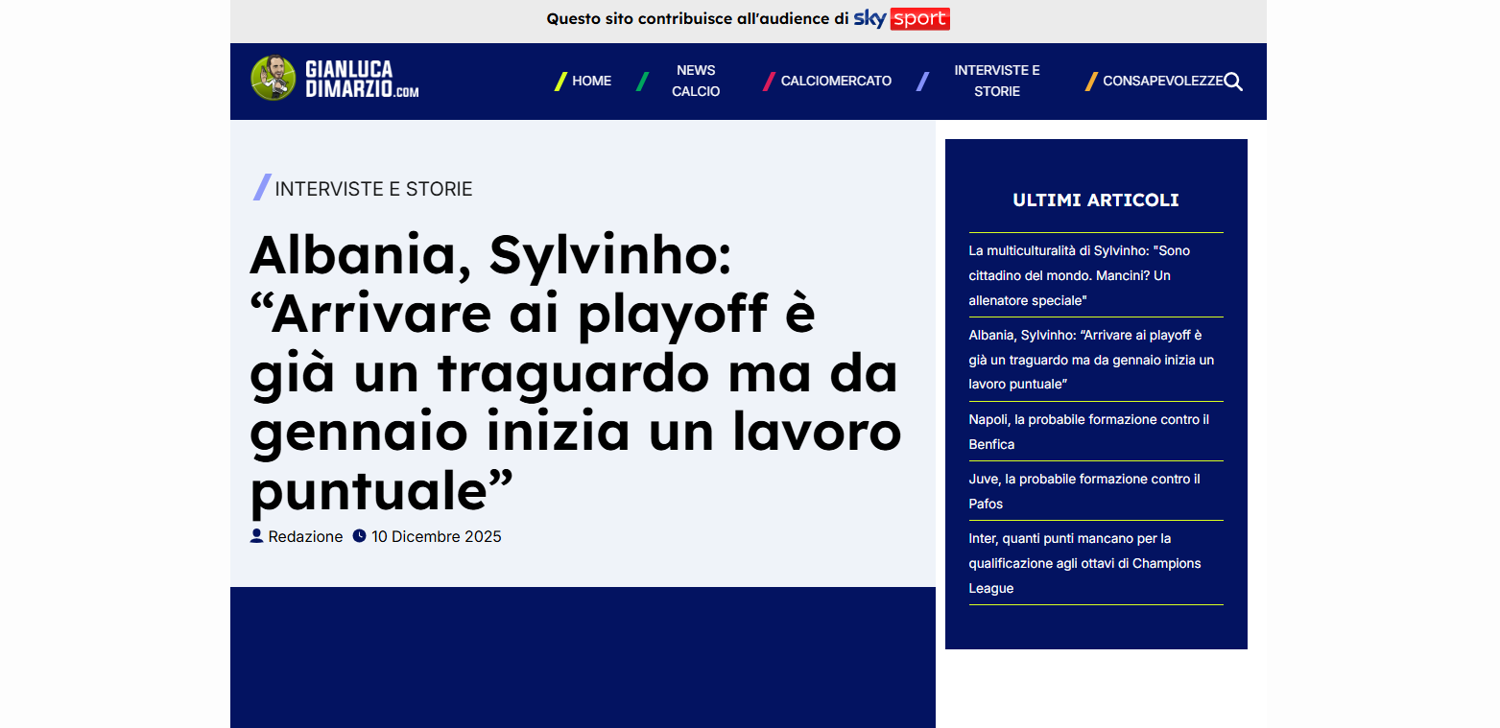1500x728 pixels.
Task: Click the article headline about Sylvinho playoff
Action: coord(574,374)
